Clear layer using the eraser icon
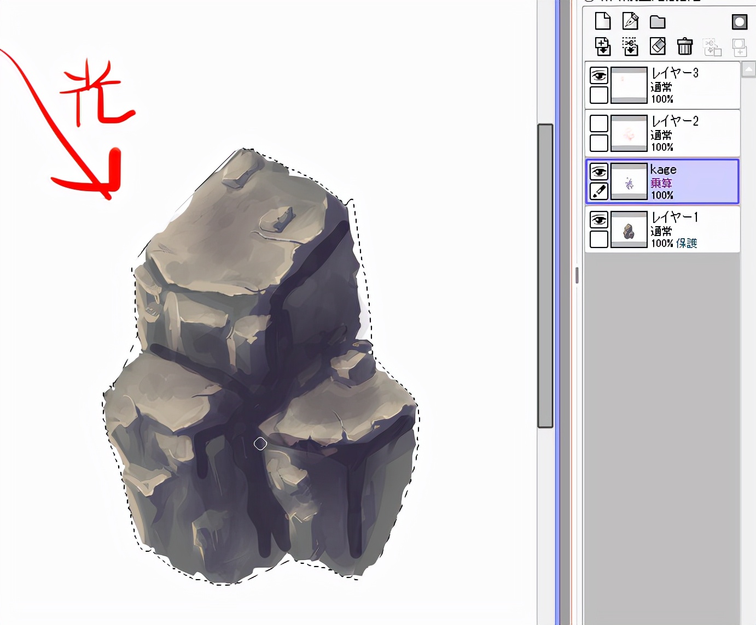Image resolution: width=756 pixels, height=625 pixels. click(658, 46)
